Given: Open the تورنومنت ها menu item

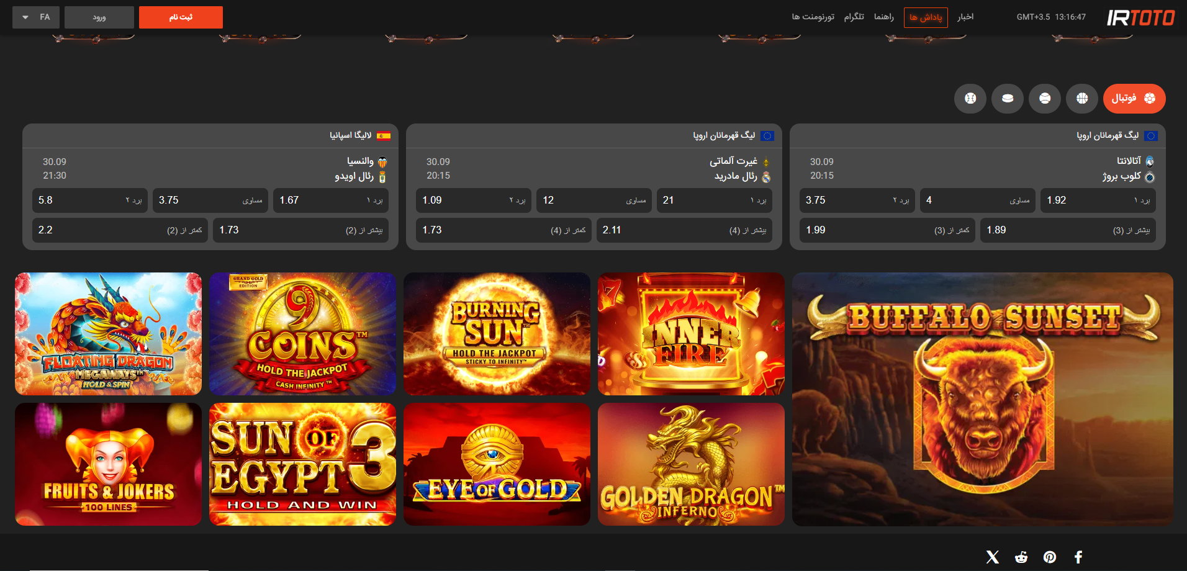Looking at the screenshot, I should click(813, 17).
